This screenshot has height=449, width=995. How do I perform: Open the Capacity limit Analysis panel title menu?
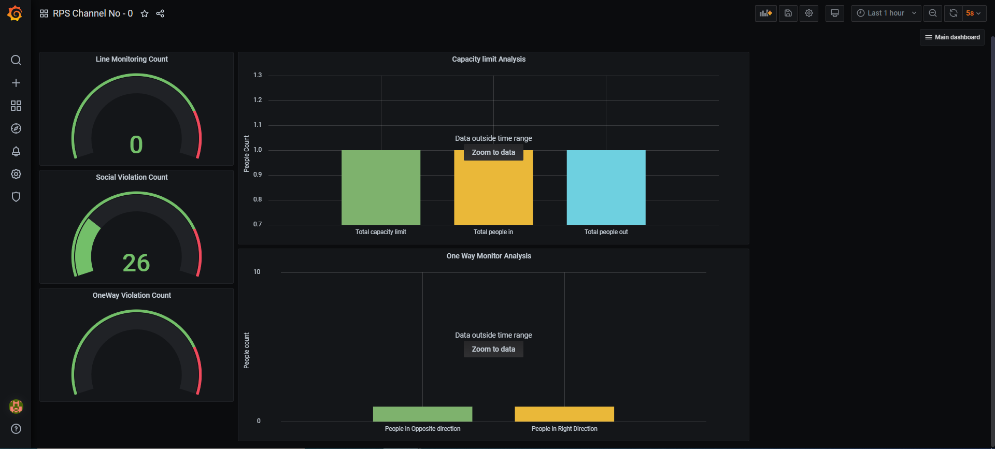pyautogui.click(x=489, y=59)
